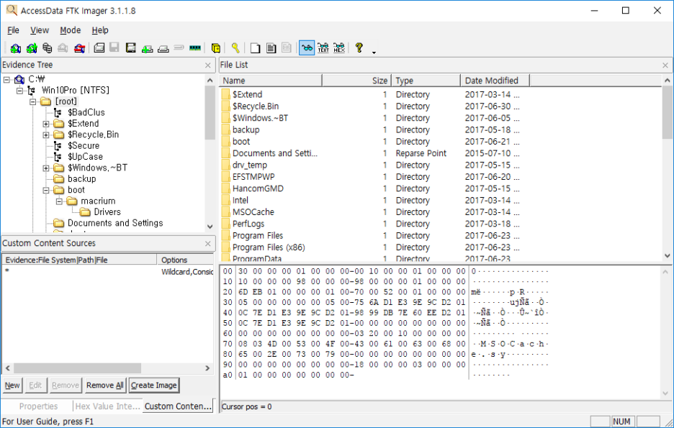Select $Secure in the Evidence Tree

[x=84, y=145]
